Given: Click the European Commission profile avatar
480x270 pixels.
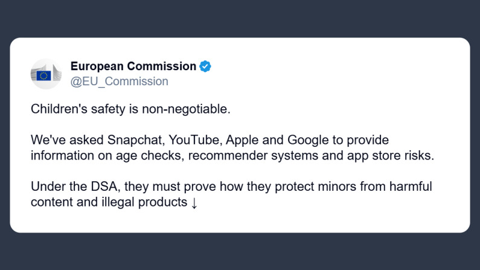Looking at the screenshot, I should click(x=46, y=74).
